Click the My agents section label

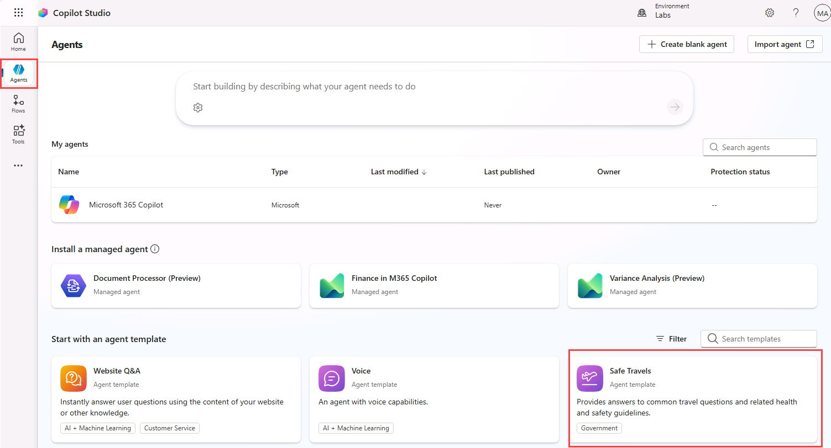(70, 144)
